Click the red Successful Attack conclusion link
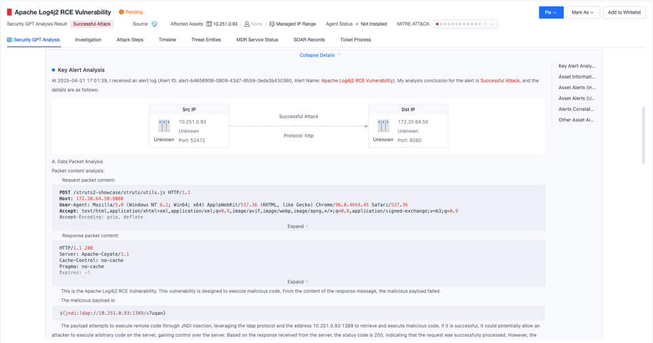Screen dimensions: 653x343 coord(499,81)
